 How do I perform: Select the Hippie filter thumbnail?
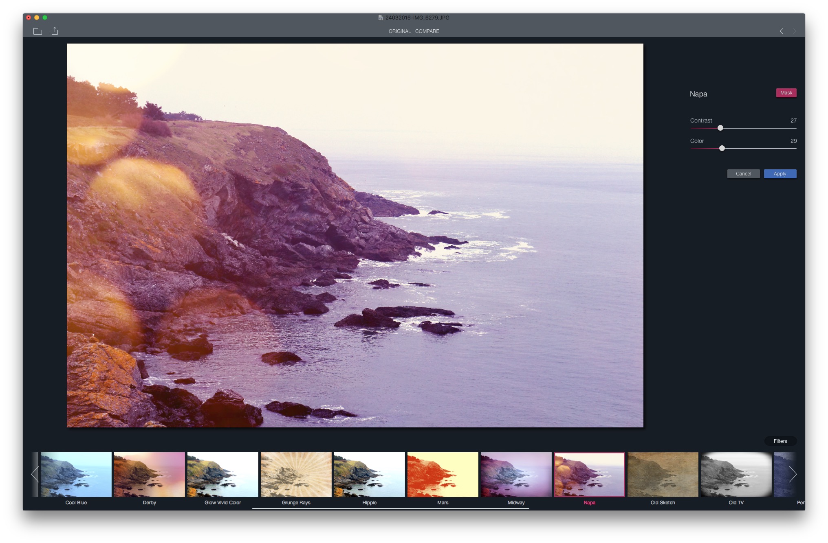tap(369, 474)
